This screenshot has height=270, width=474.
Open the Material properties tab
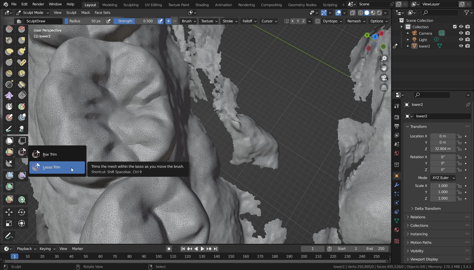[397, 230]
